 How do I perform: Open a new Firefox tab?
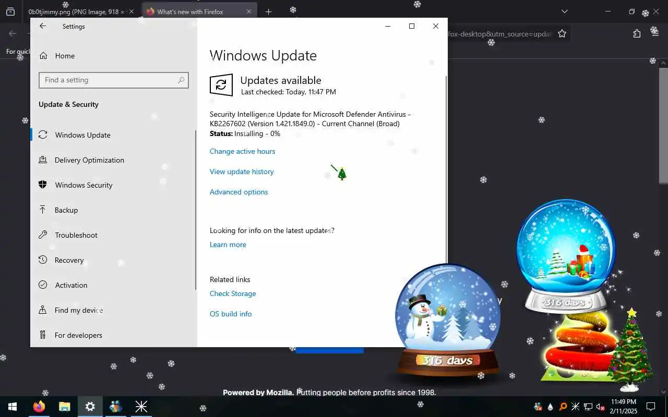pyautogui.click(x=268, y=11)
